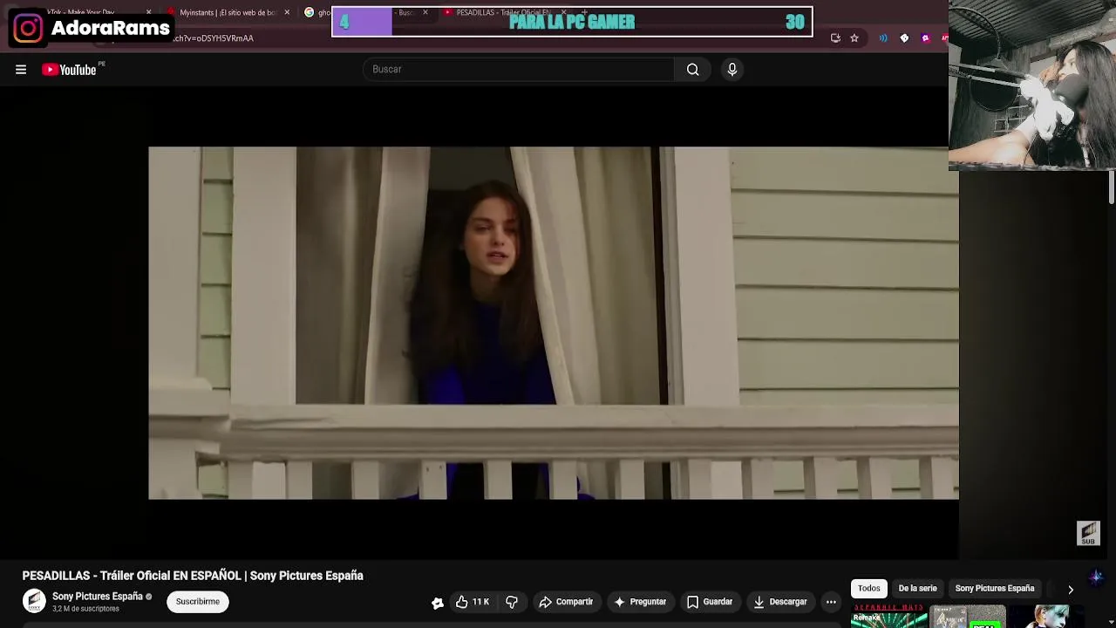Open the YouTube guide hamburger menu
Image resolution: width=1116 pixels, height=628 pixels.
(x=21, y=70)
